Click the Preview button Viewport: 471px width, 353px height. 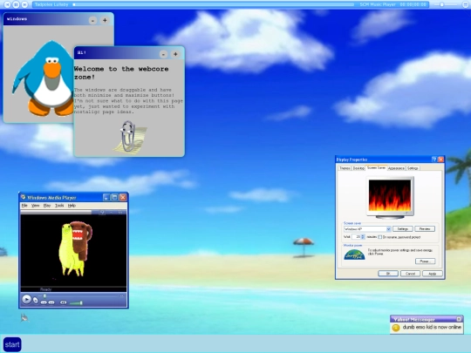point(425,228)
